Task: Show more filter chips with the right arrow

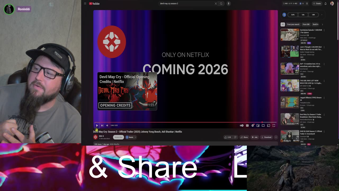Action: point(322,24)
